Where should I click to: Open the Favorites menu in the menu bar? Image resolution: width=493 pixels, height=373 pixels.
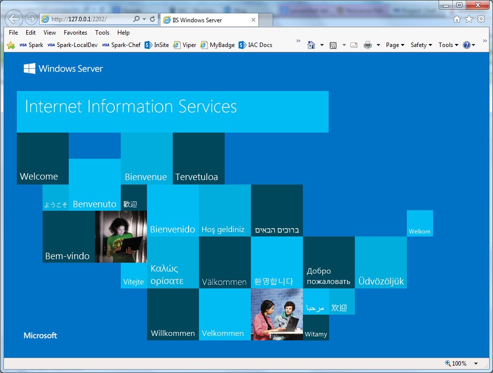[x=75, y=33]
